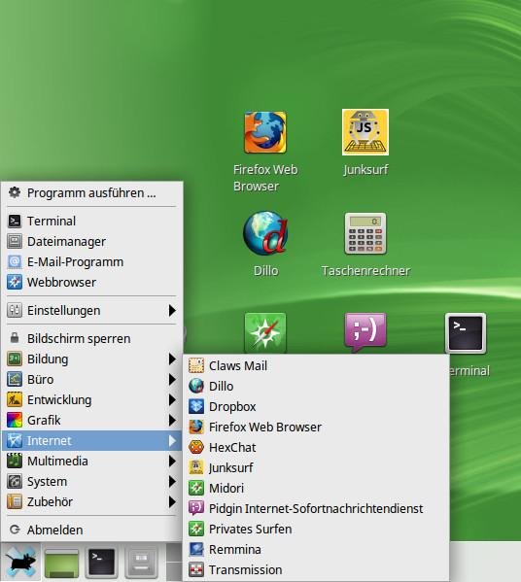Expand the Entwicklung submenu arrow
521x582 pixels.
click(172, 399)
